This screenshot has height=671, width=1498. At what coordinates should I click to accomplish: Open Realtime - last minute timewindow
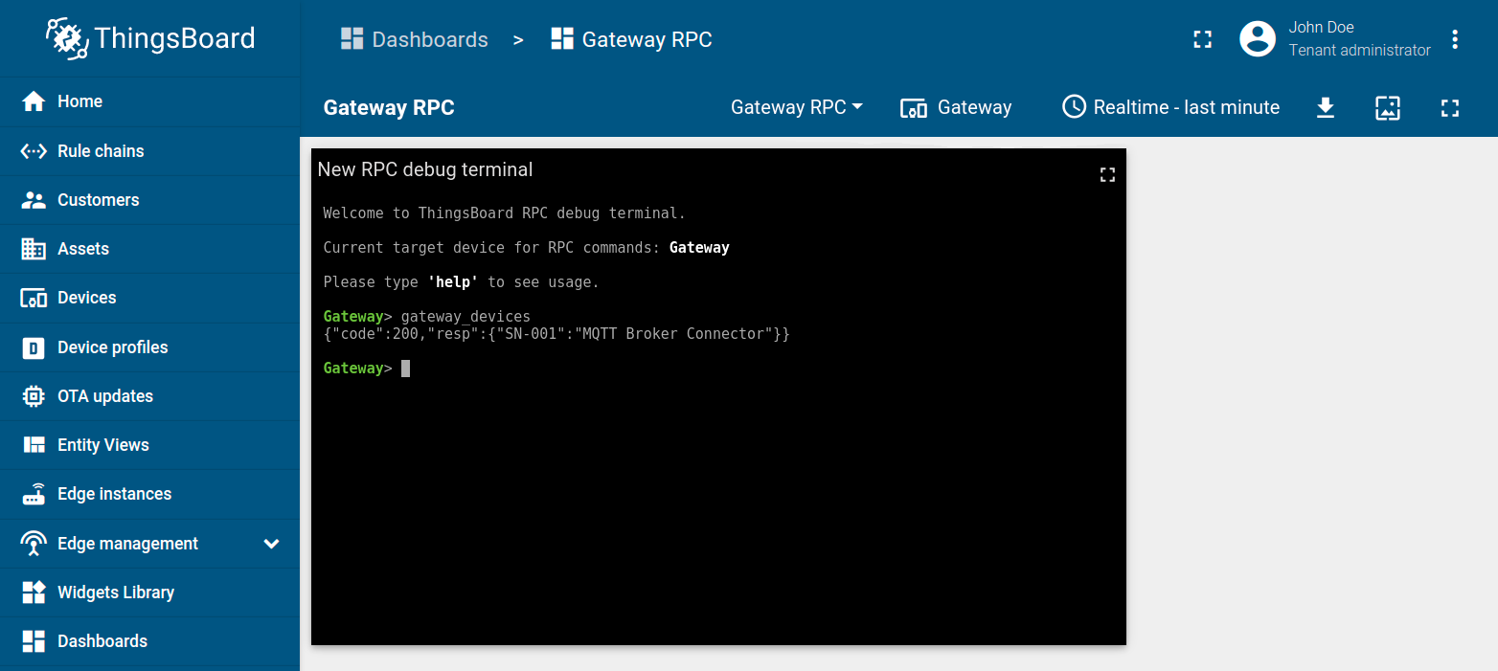tap(1170, 107)
